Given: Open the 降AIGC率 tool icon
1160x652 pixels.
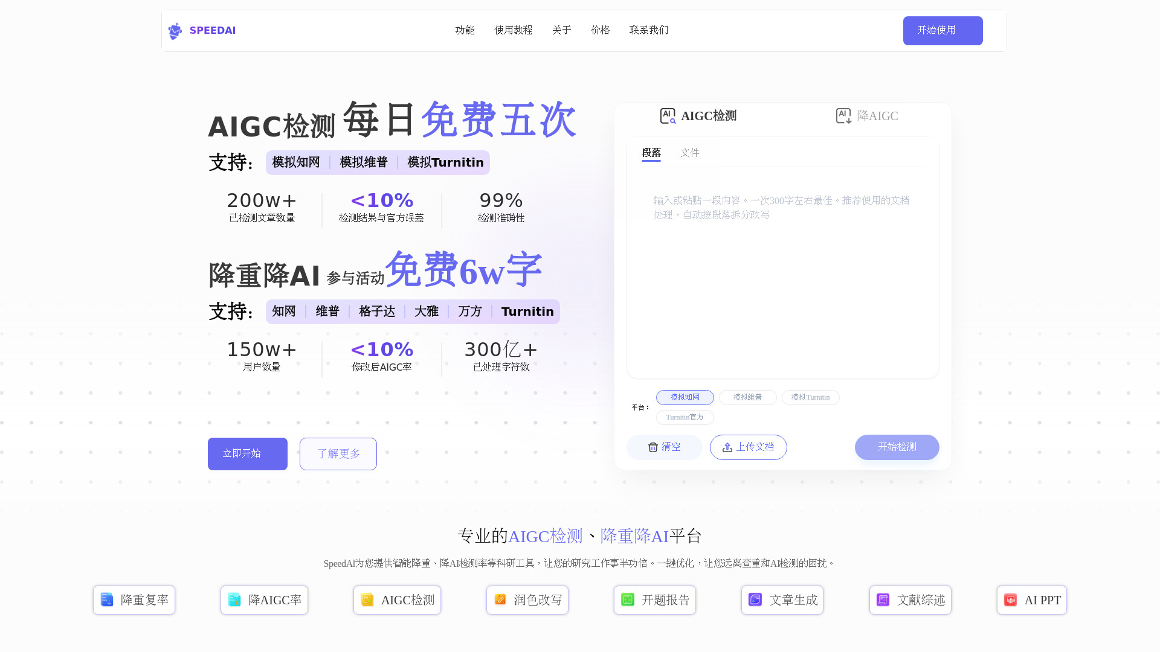Looking at the screenshot, I should [x=236, y=599].
